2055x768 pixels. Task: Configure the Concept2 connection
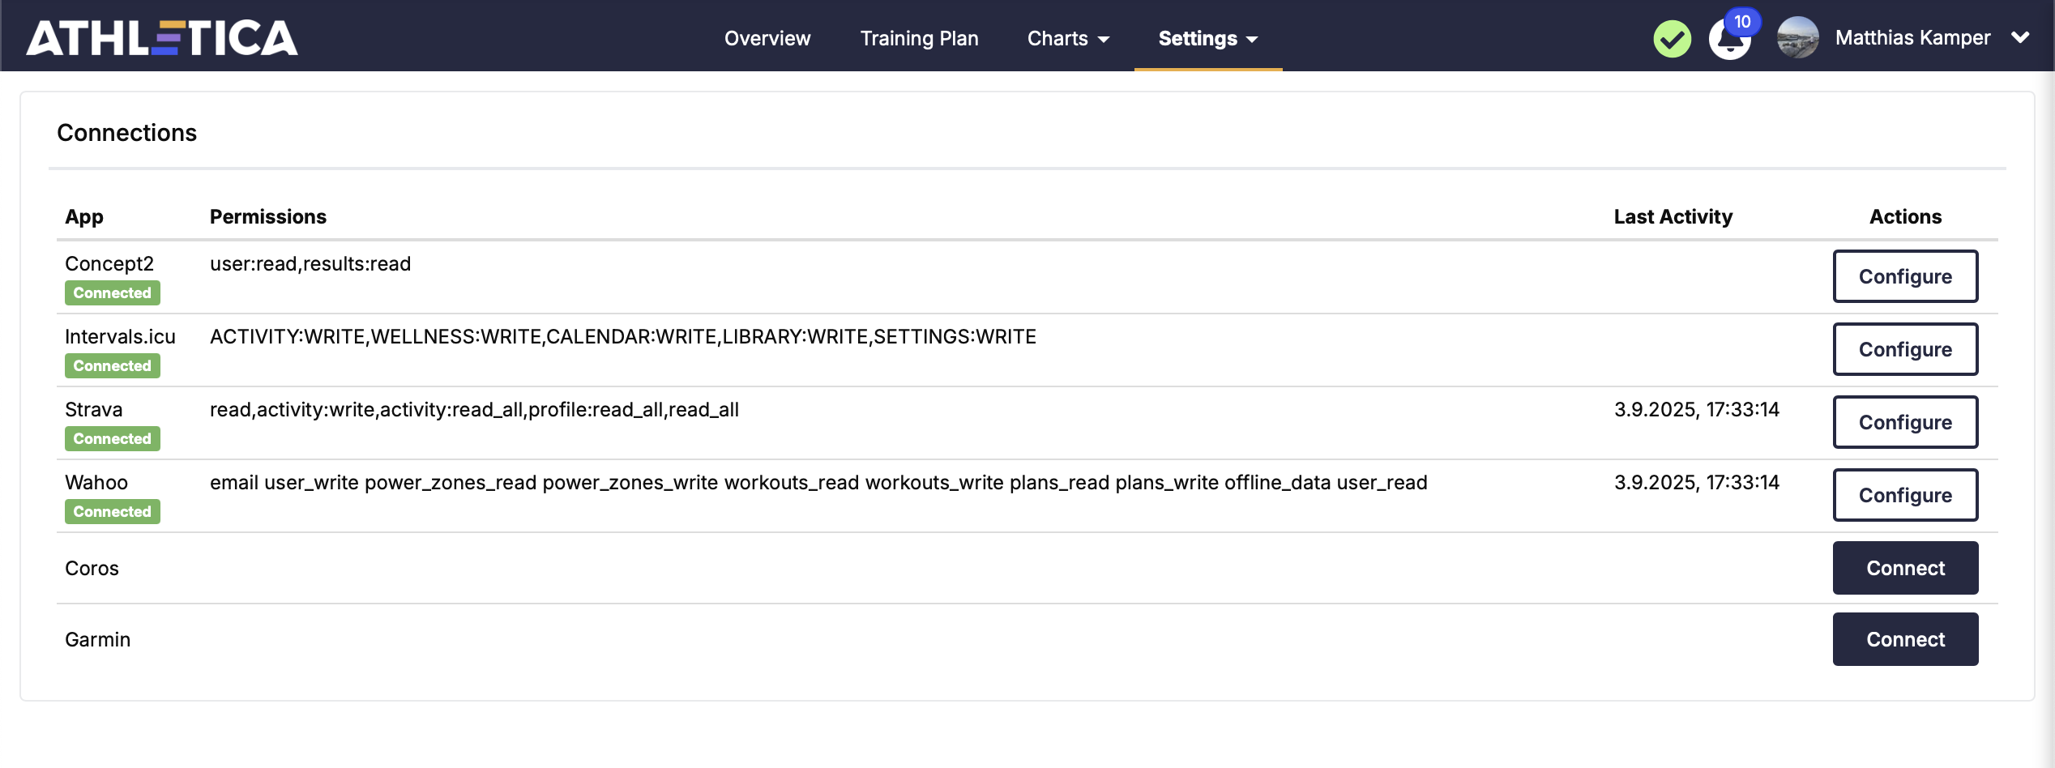coord(1905,276)
